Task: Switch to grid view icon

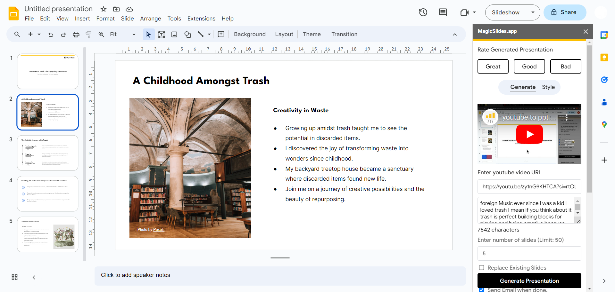Action: coord(15,277)
